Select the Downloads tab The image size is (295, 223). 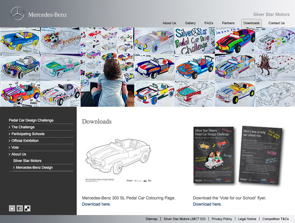click(251, 23)
